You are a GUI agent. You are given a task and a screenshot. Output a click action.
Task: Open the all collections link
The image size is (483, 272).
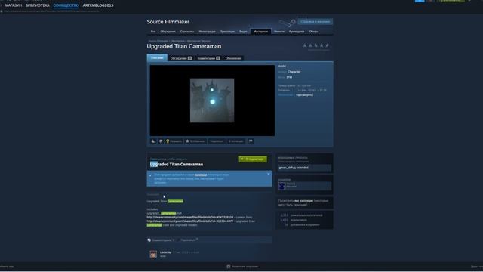(303, 201)
